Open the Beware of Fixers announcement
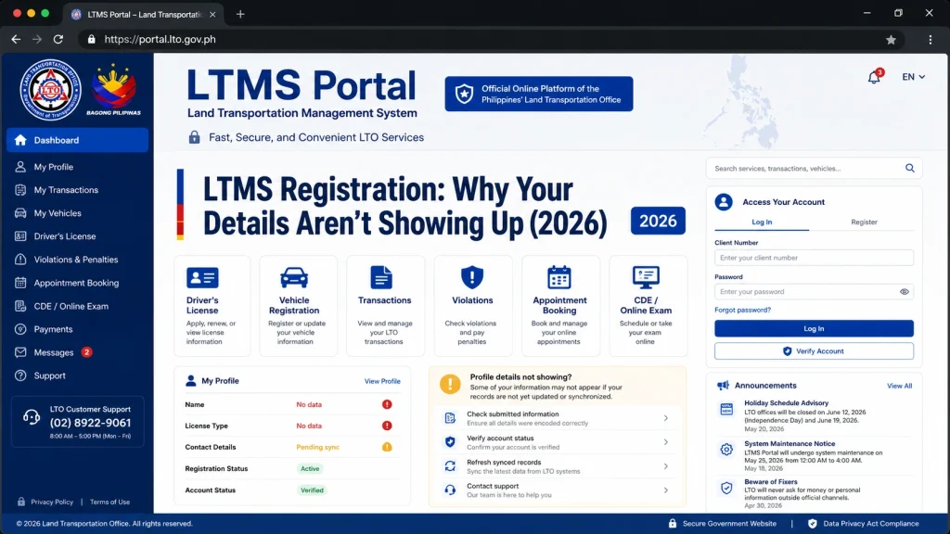 coord(771,482)
